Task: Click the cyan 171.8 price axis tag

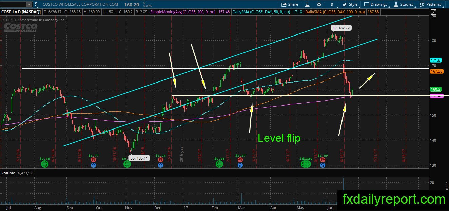Action: click(x=435, y=60)
